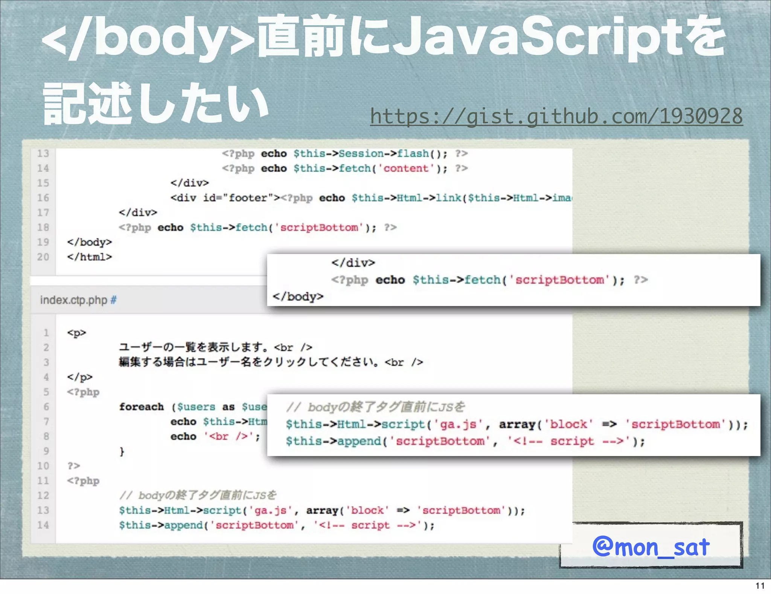
Task: Click fetch('scriptBottom') in the upper callout
Action: (489, 280)
